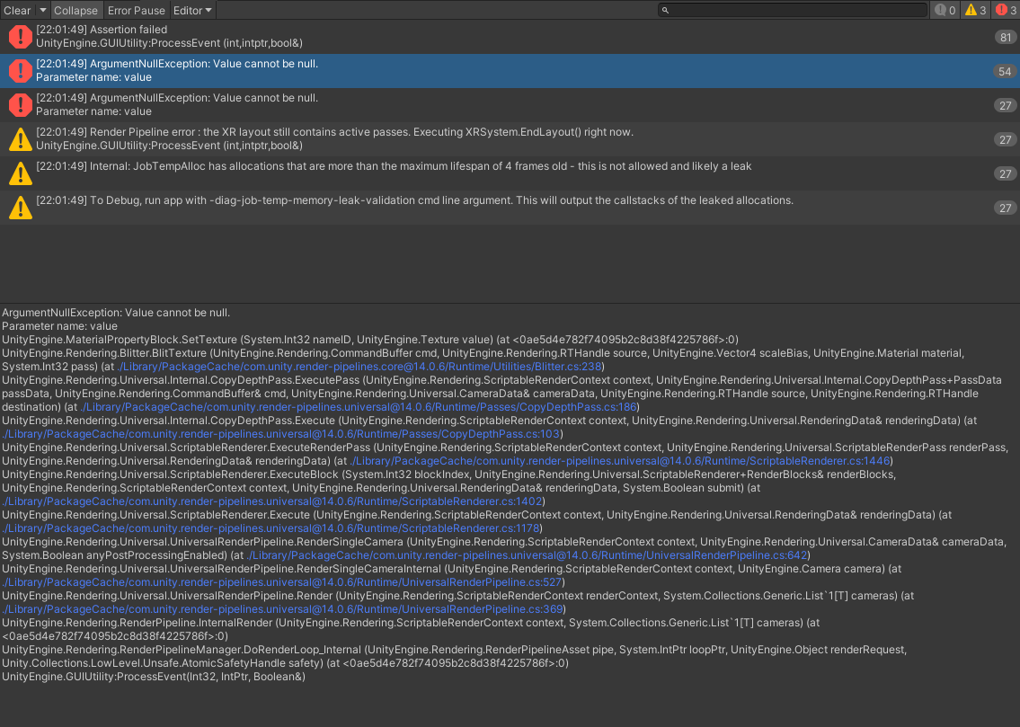Open the CopyDepthPass.cs:186 link
Image resolution: width=1020 pixels, height=727 pixels.
[x=358, y=407]
